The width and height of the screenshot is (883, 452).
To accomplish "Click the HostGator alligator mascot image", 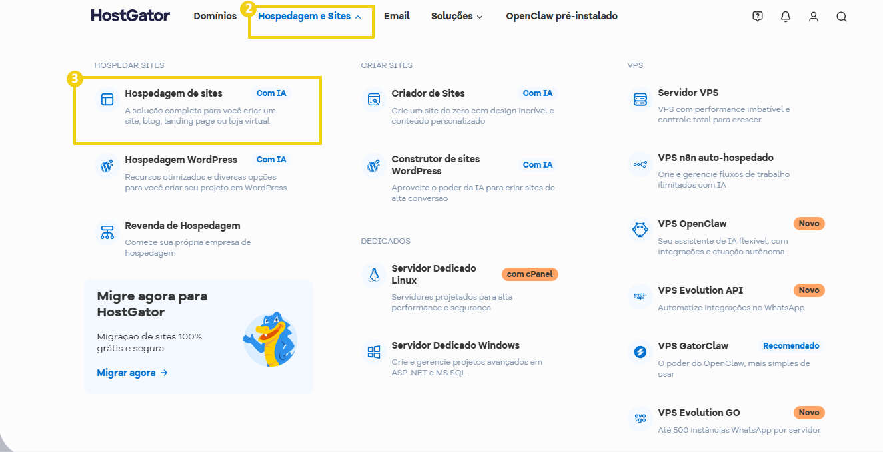I will point(270,339).
